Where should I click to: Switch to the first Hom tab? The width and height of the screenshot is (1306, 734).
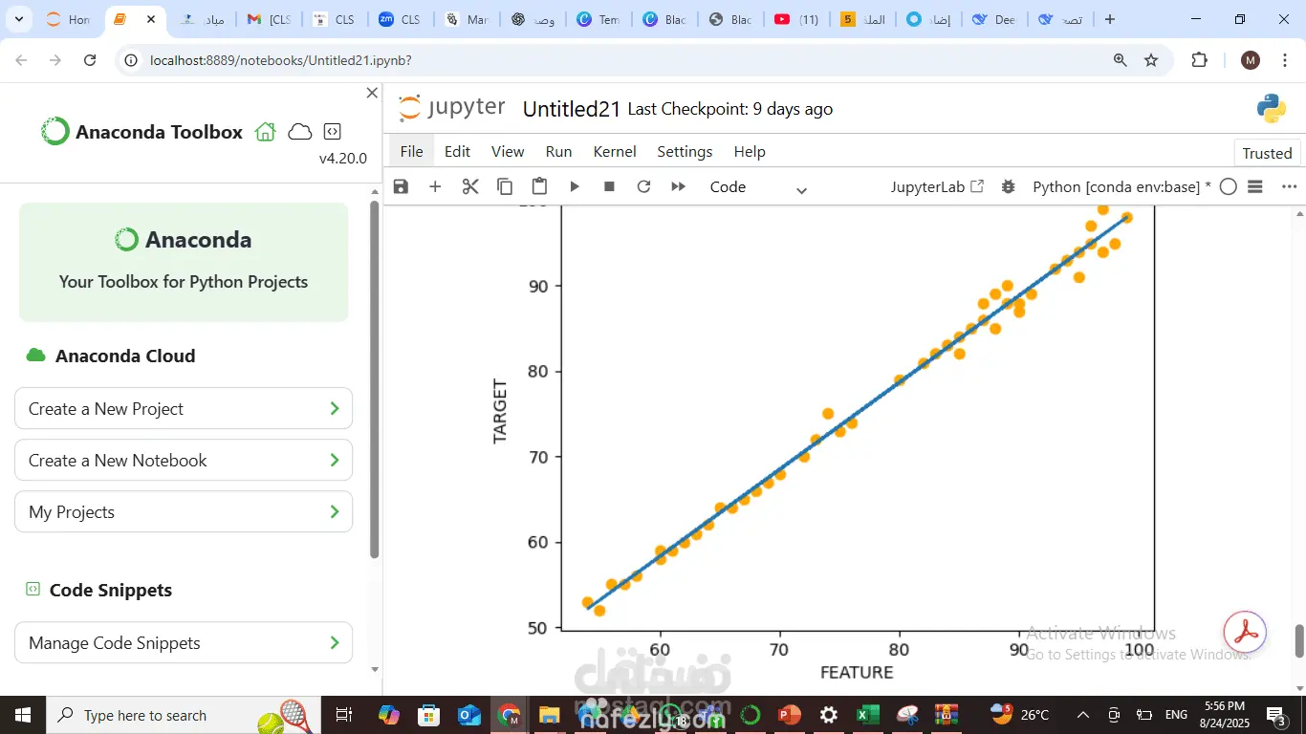[x=68, y=19]
